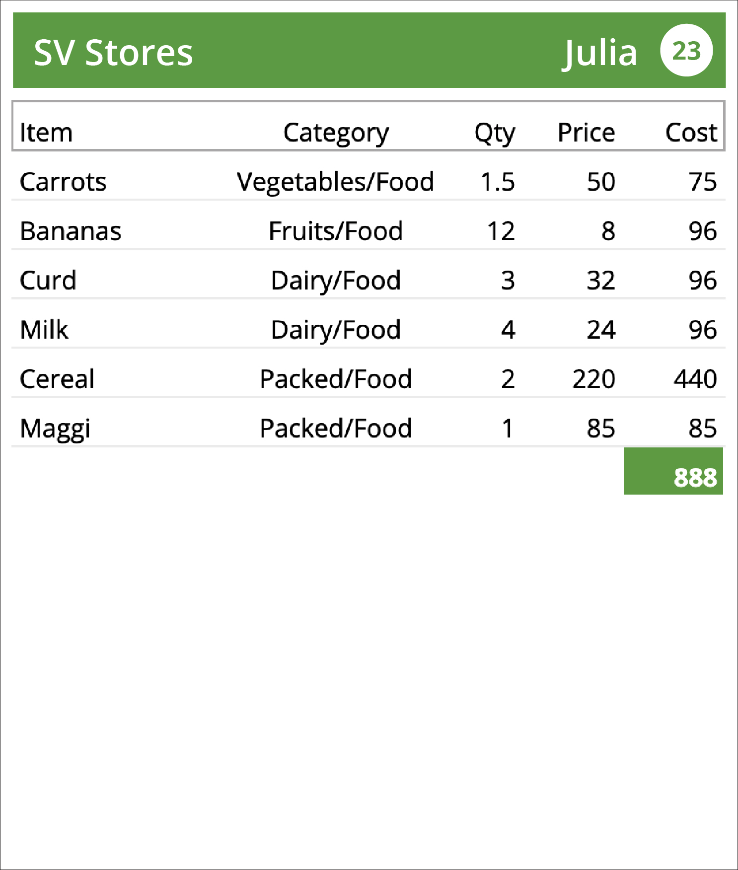Click the Julia customer name
Screen dimensions: 738x870
(599, 53)
